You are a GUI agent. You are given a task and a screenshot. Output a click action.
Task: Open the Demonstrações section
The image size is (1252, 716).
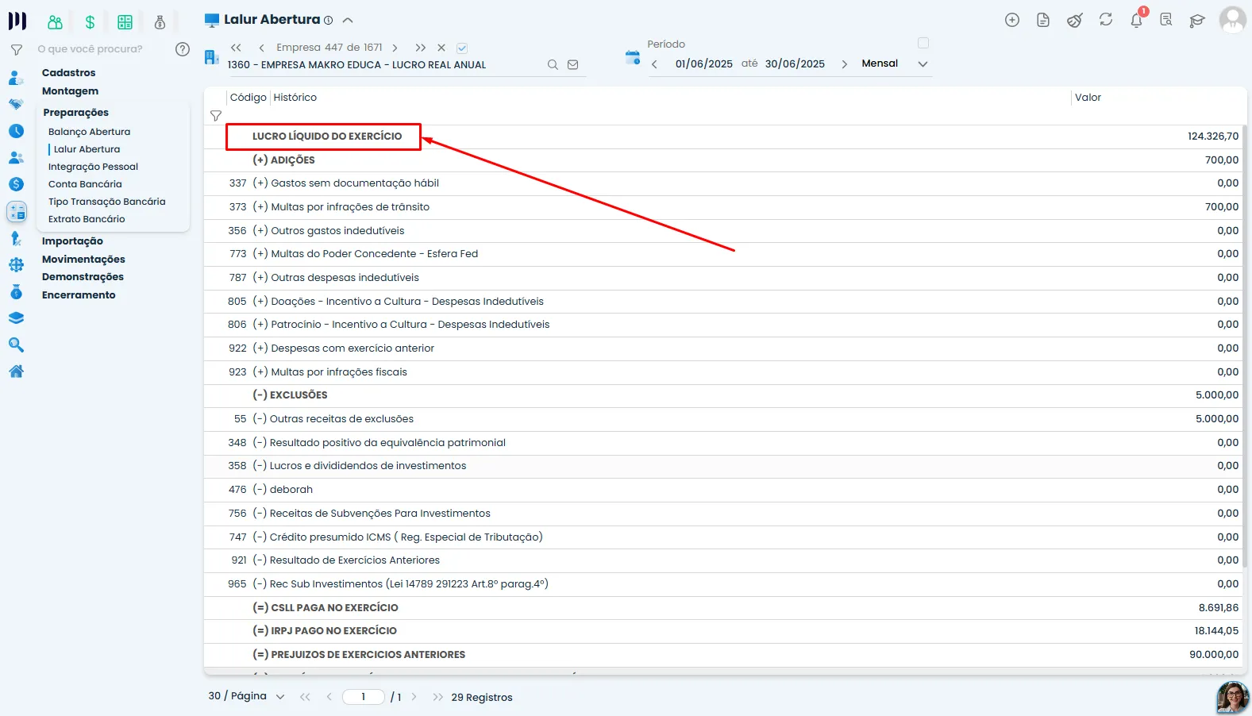coord(83,277)
